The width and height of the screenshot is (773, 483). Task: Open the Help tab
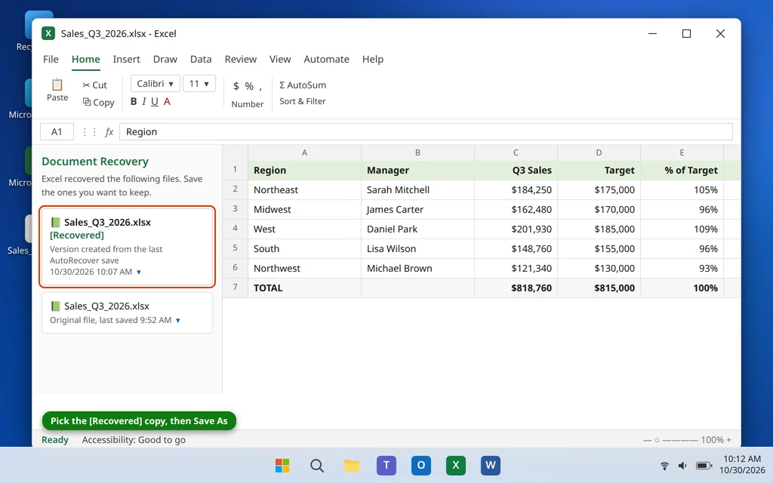(373, 59)
